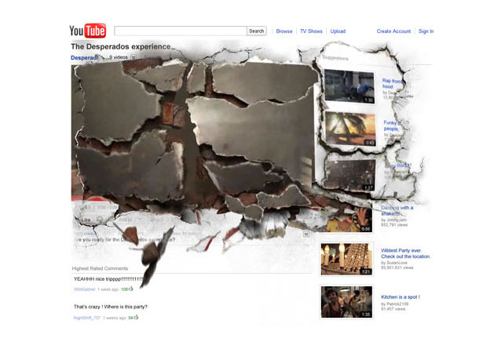
Task: Open the Wildest Party ever thumbnail
Action: (346, 259)
